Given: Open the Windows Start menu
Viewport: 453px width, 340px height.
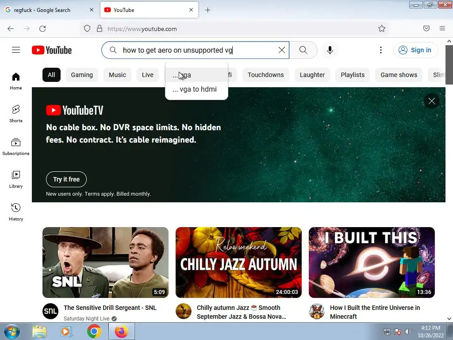Looking at the screenshot, I should pos(12,331).
